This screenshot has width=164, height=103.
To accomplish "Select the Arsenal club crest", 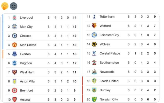I will (15, 99).
